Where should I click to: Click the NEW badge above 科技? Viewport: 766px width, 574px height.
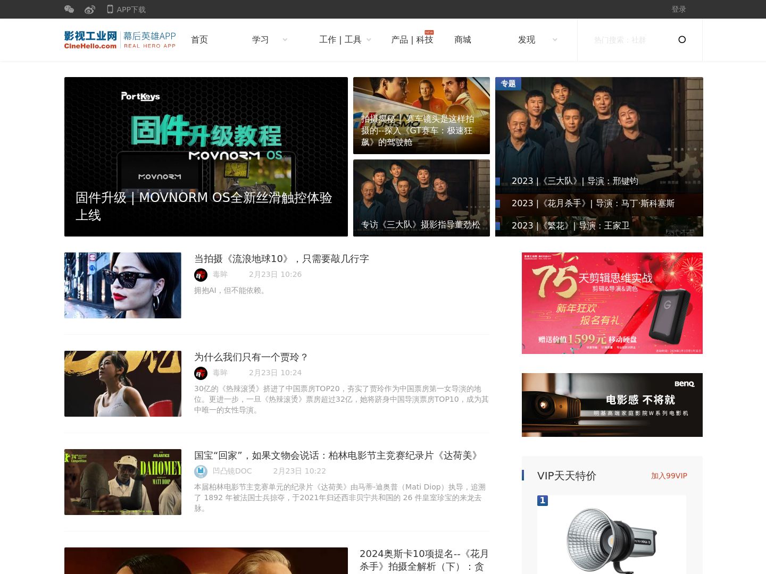(x=429, y=32)
